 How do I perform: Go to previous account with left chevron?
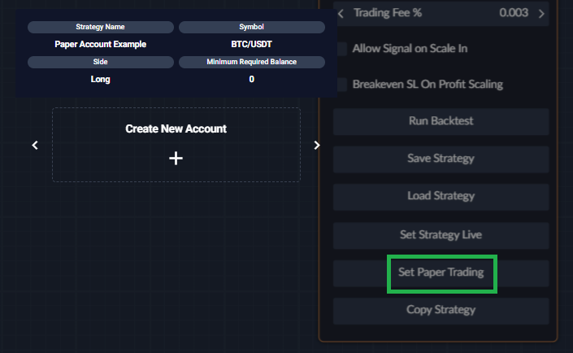tap(35, 146)
